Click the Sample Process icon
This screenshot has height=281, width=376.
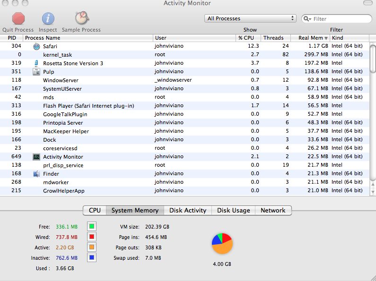[82, 18]
